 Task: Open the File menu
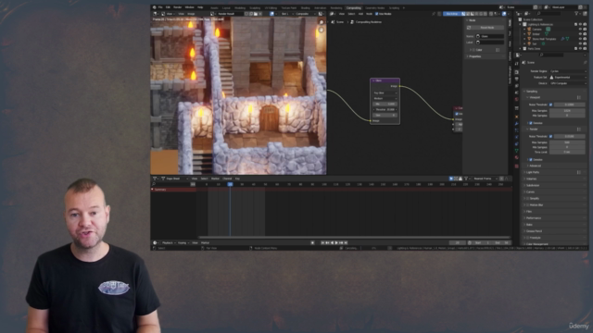click(160, 7)
